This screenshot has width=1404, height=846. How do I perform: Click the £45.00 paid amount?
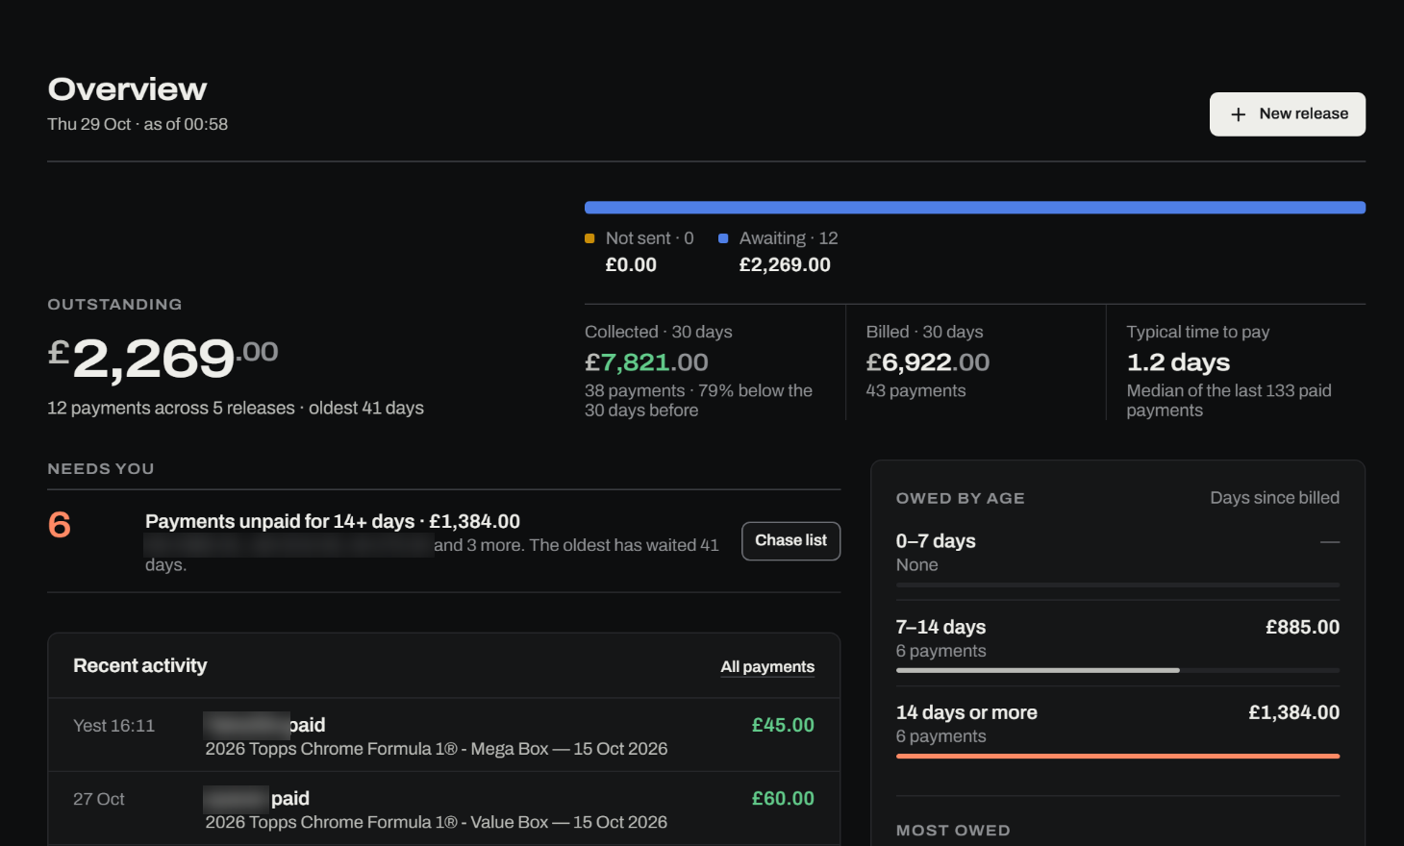click(783, 726)
